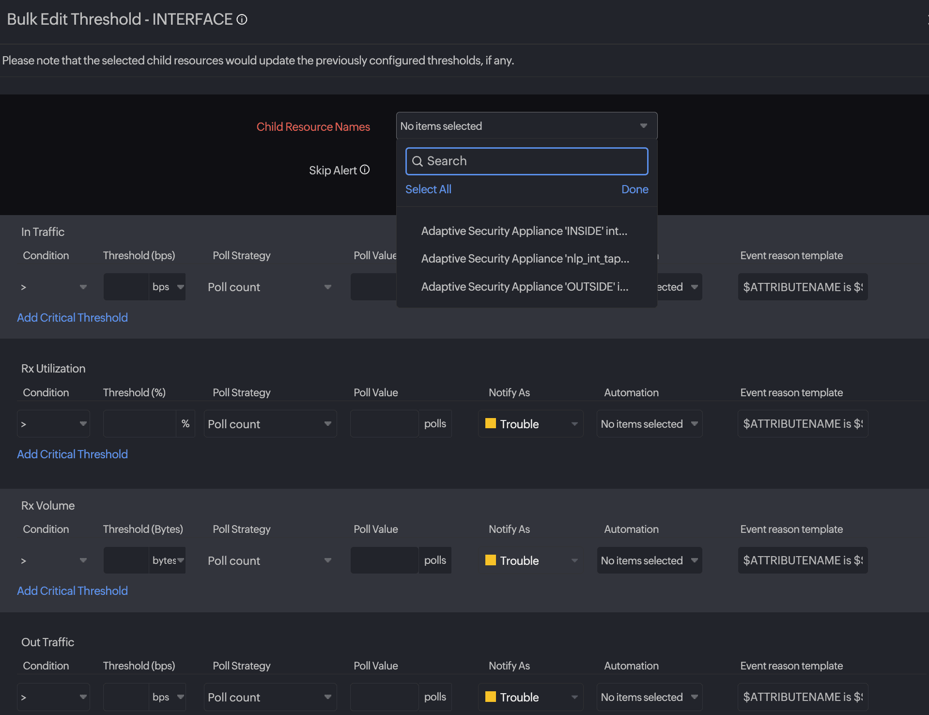Open Rx Utilization Condition dropdown

pos(53,424)
